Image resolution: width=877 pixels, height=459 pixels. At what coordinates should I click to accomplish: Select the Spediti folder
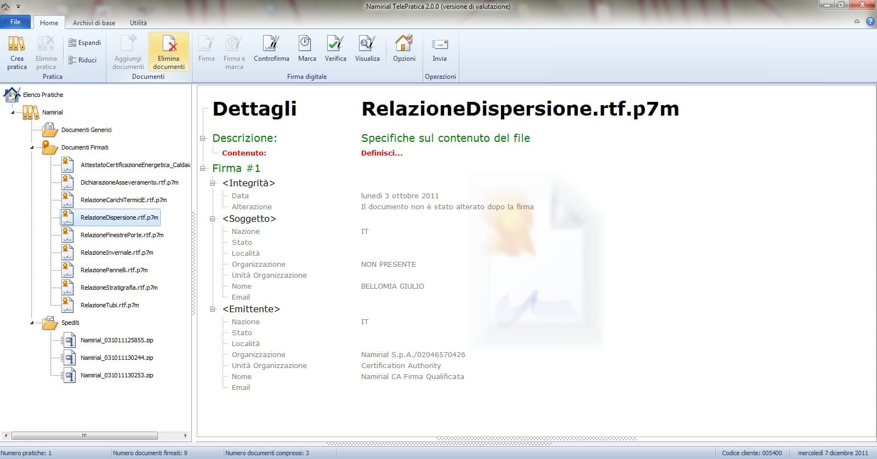pos(70,323)
